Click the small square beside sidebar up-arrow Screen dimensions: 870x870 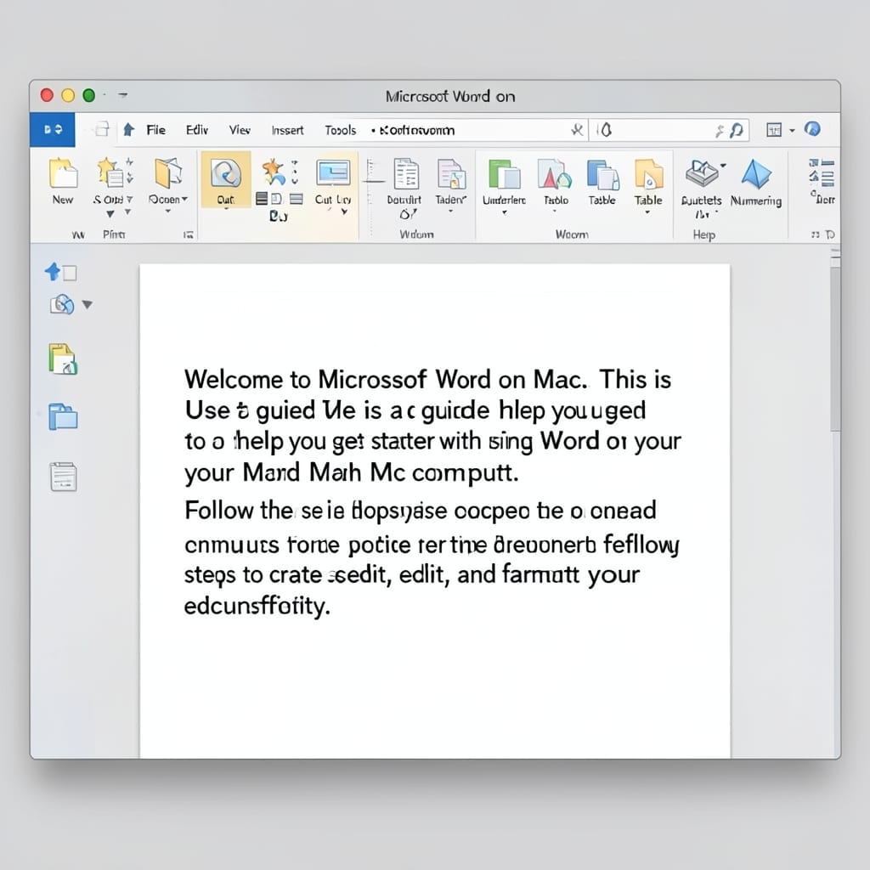(70, 273)
